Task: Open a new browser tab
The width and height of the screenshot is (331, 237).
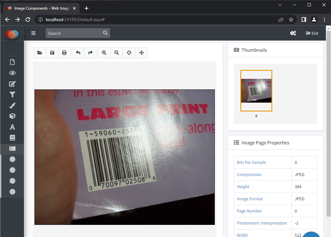Action: tap(86, 8)
